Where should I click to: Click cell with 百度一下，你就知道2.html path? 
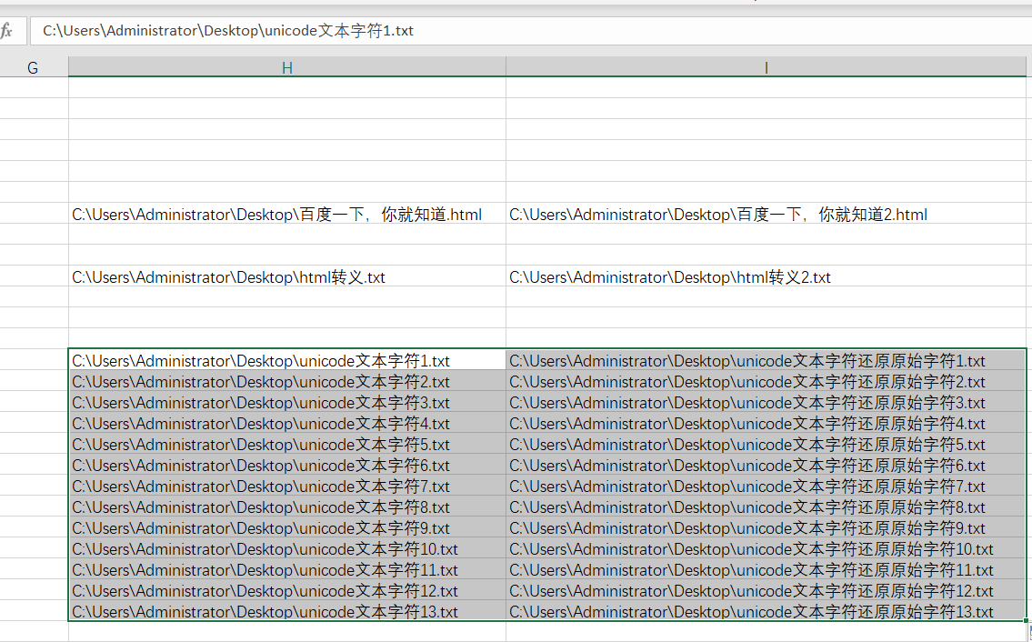tap(766, 214)
